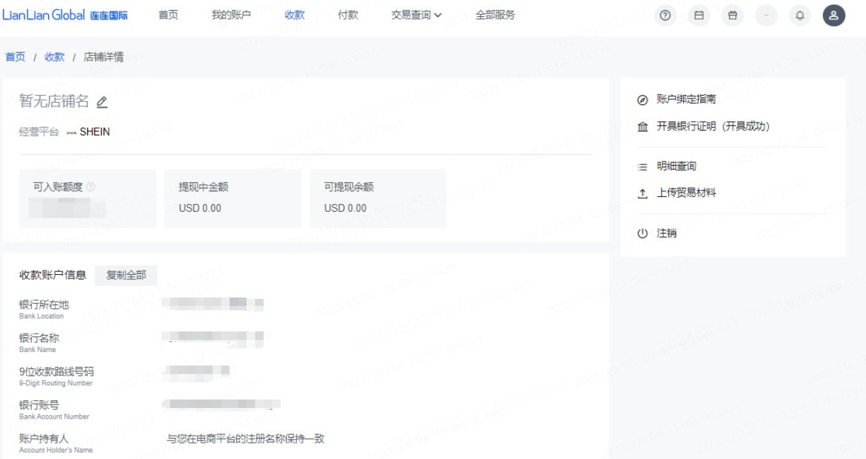Click the SHEIN platform name
866x459 pixels.
pos(95,132)
